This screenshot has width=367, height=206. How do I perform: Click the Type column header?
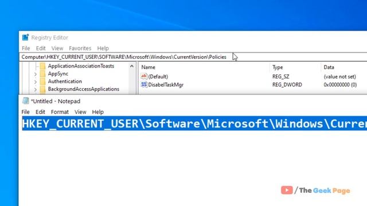pyautogui.click(x=278, y=68)
